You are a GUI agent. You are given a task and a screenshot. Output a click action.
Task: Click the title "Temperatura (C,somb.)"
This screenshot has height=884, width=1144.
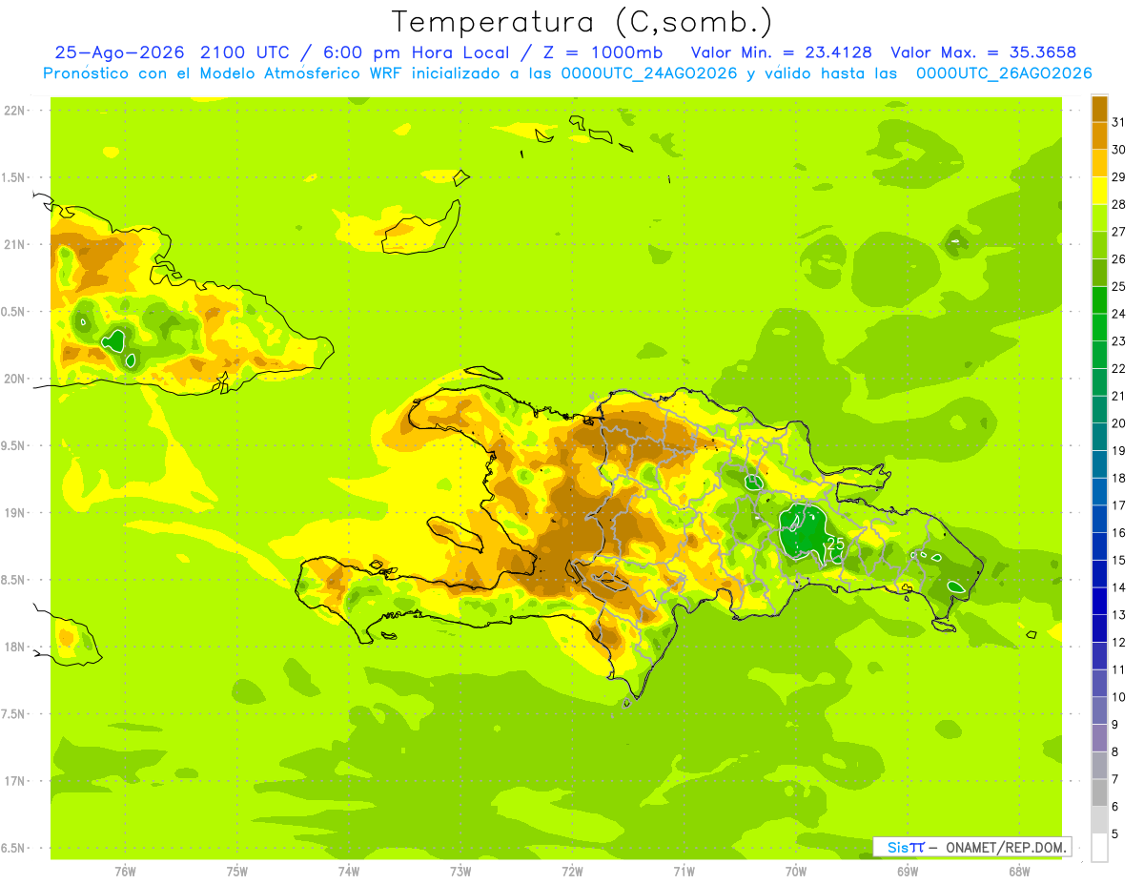(x=582, y=22)
